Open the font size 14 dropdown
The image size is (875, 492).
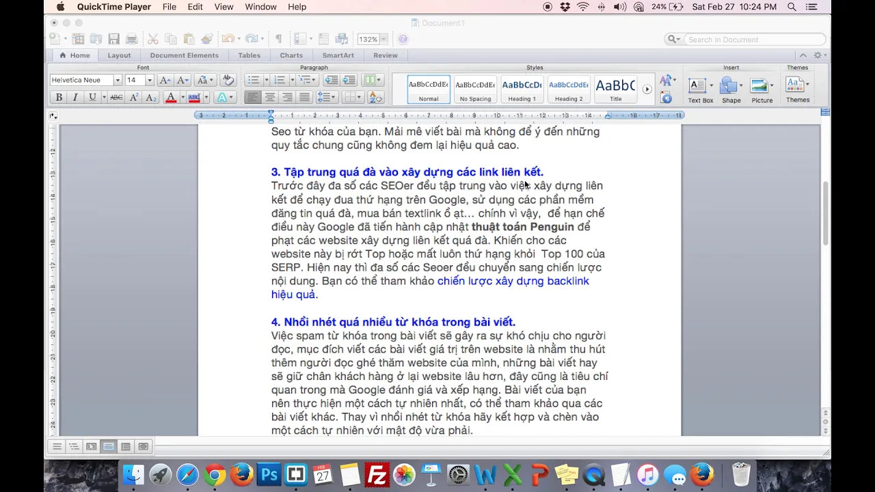click(150, 80)
